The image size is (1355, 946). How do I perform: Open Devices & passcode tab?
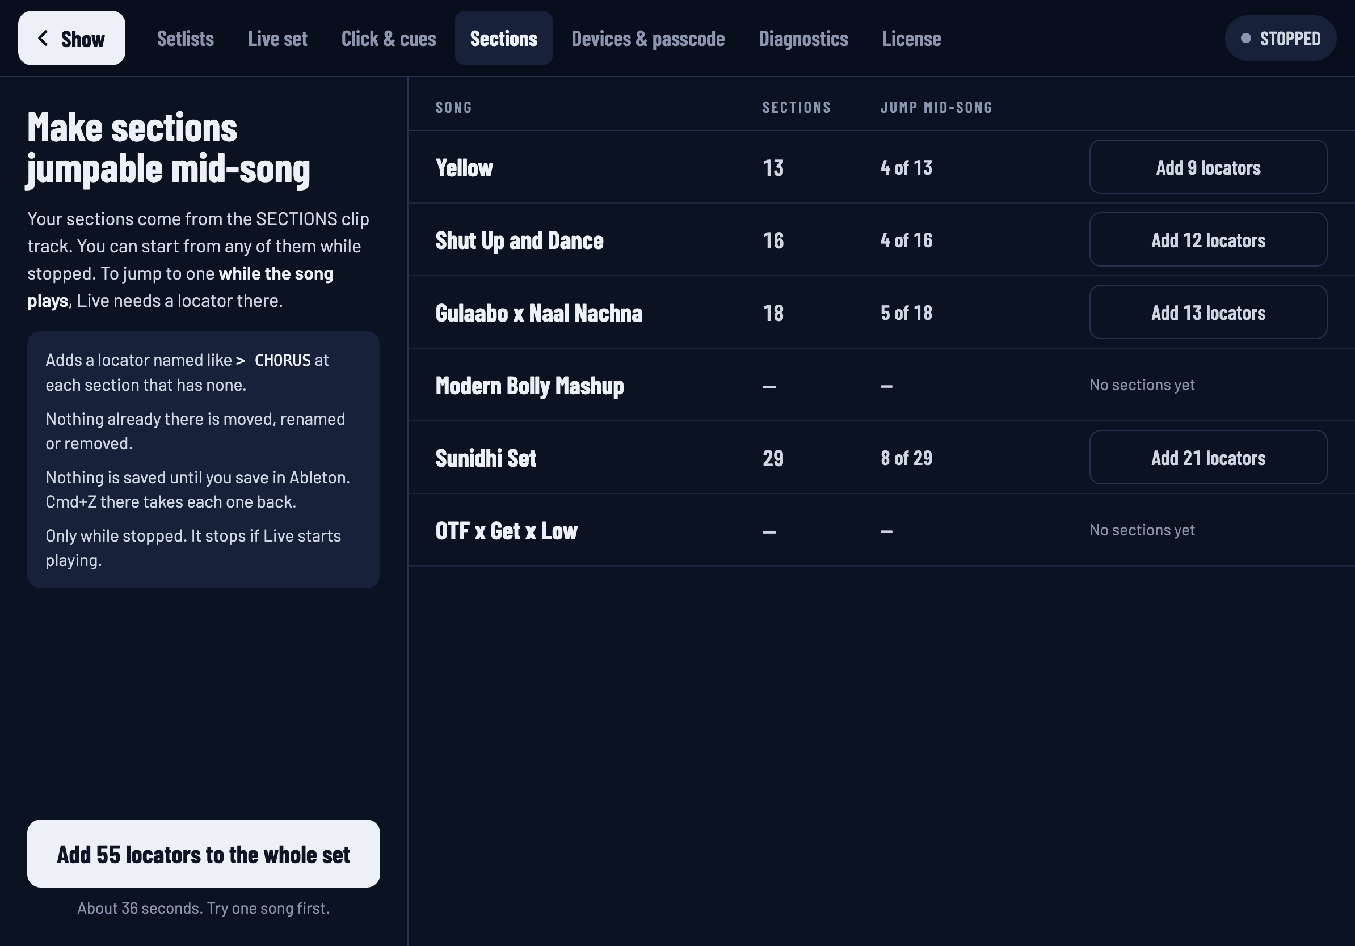click(648, 39)
